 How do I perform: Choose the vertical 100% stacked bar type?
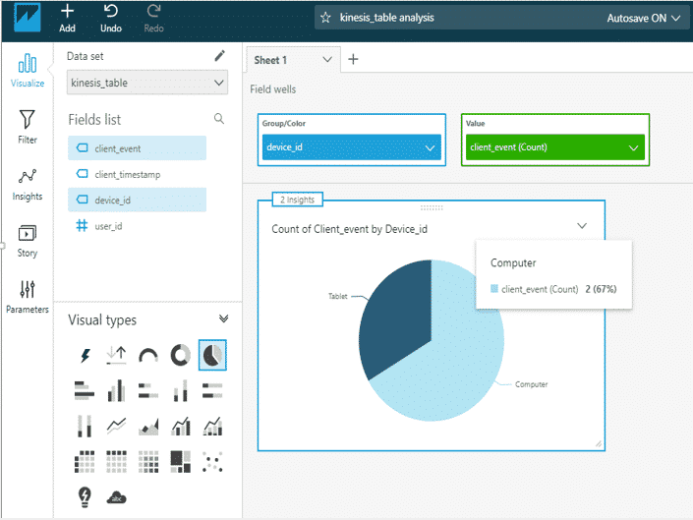85,426
